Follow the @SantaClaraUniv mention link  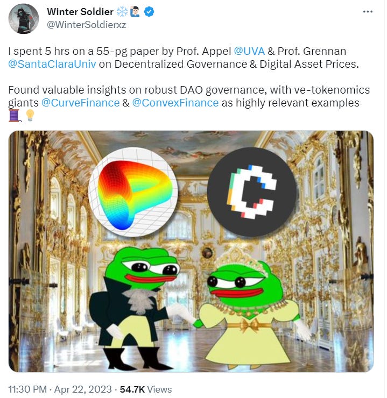pyautogui.click(x=52, y=64)
